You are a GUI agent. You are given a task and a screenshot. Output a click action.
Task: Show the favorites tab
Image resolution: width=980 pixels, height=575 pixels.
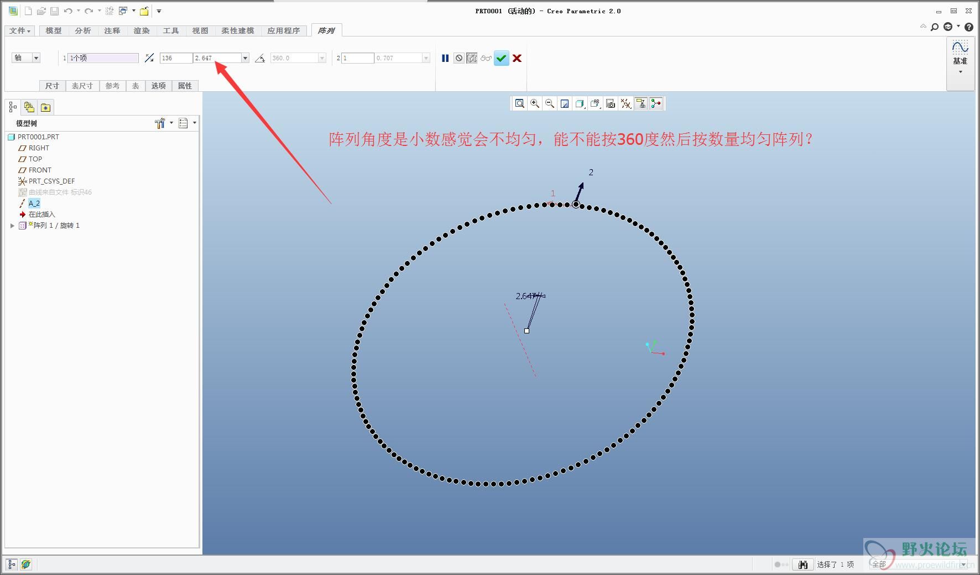46,108
